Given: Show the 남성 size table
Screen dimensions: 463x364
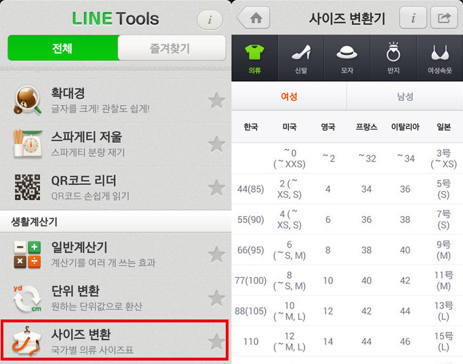Looking at the screenshot, I should 405,96.
